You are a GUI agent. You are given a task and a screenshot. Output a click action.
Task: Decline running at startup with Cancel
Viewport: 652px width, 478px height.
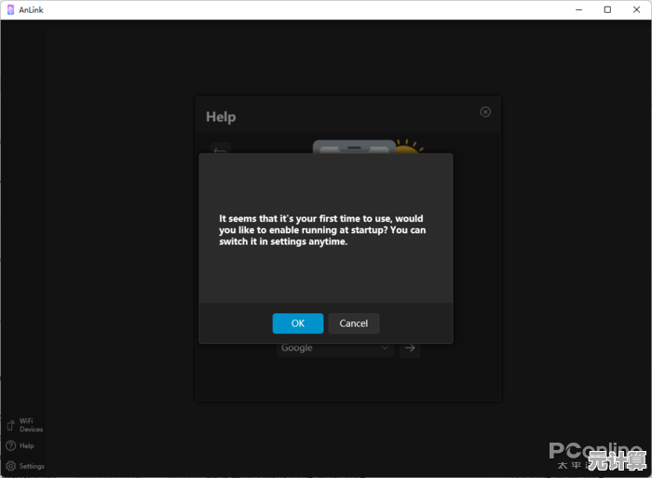click(353, 323)
